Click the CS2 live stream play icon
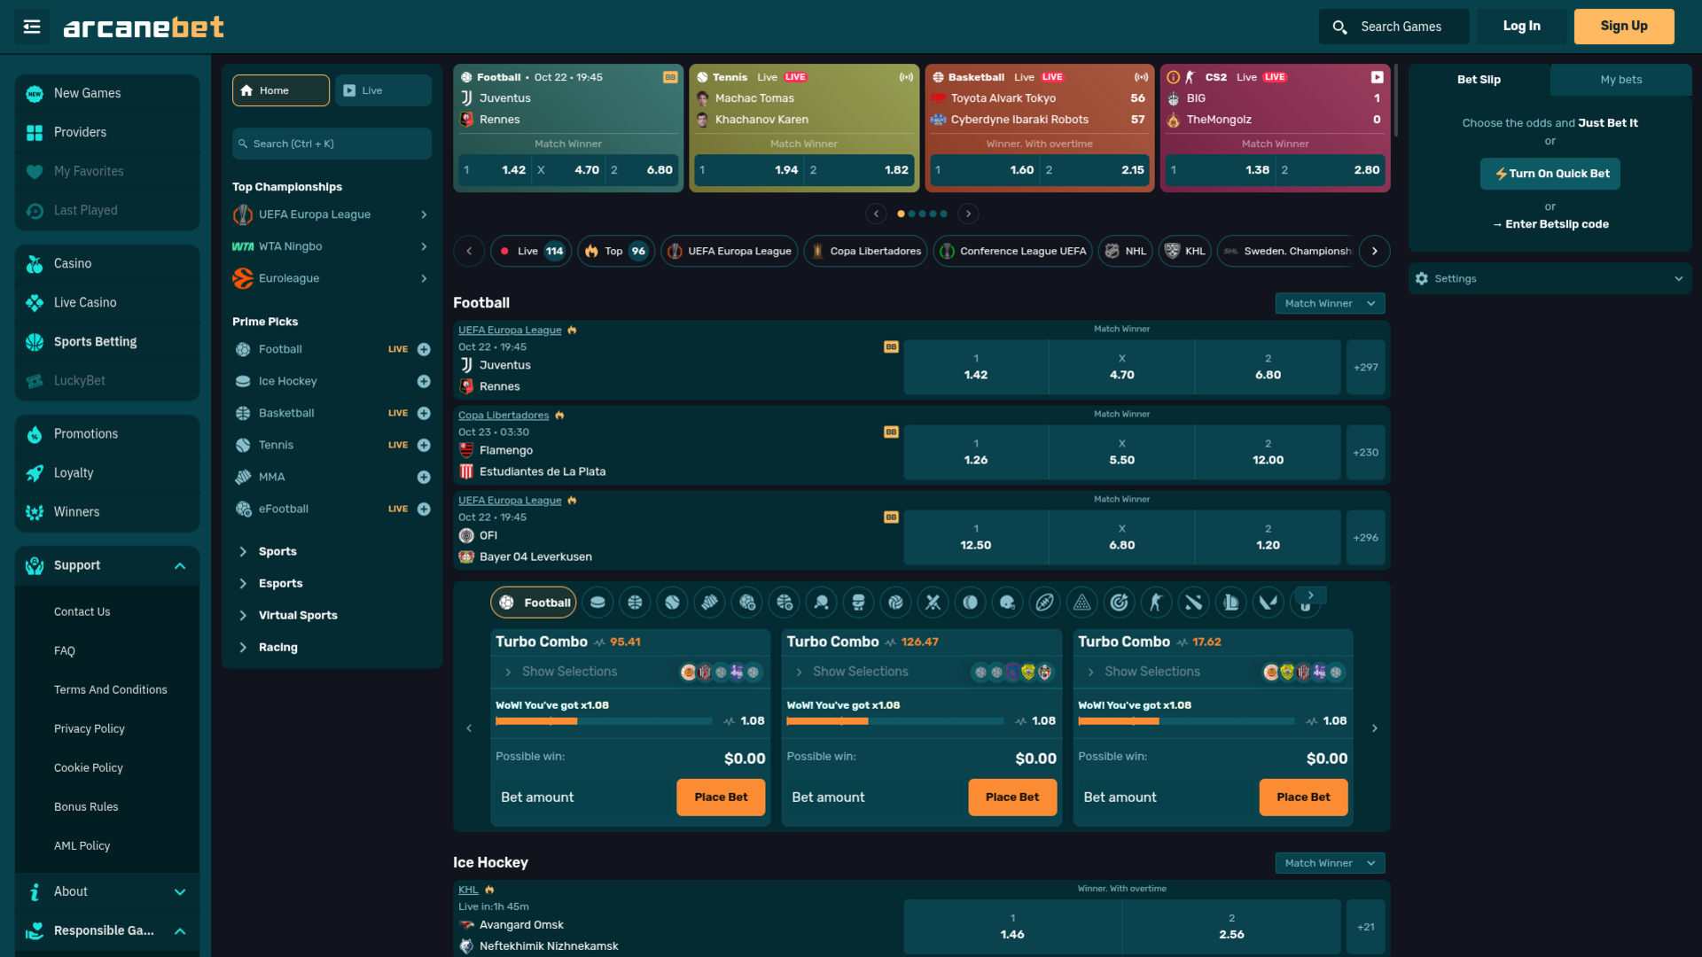 [x=1377, y=77]
